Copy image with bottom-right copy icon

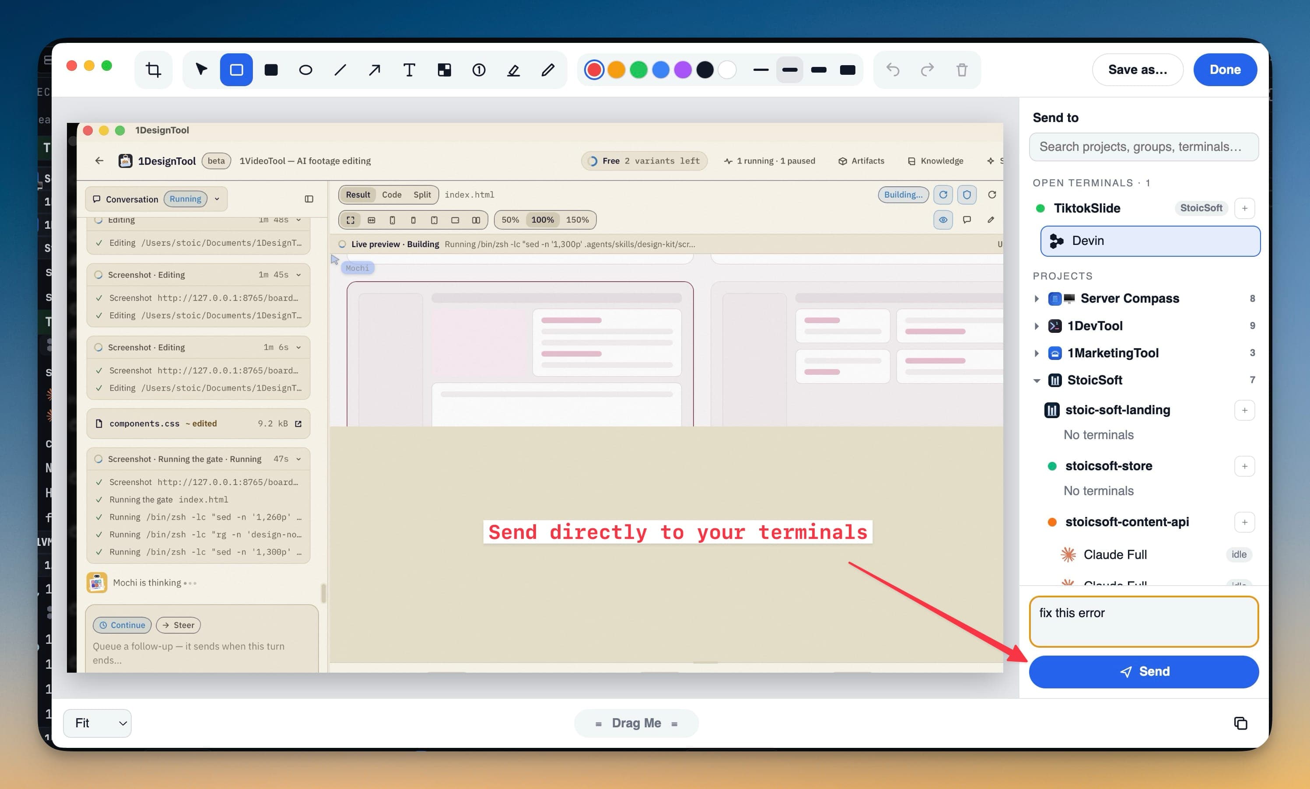coord(1240,723)
